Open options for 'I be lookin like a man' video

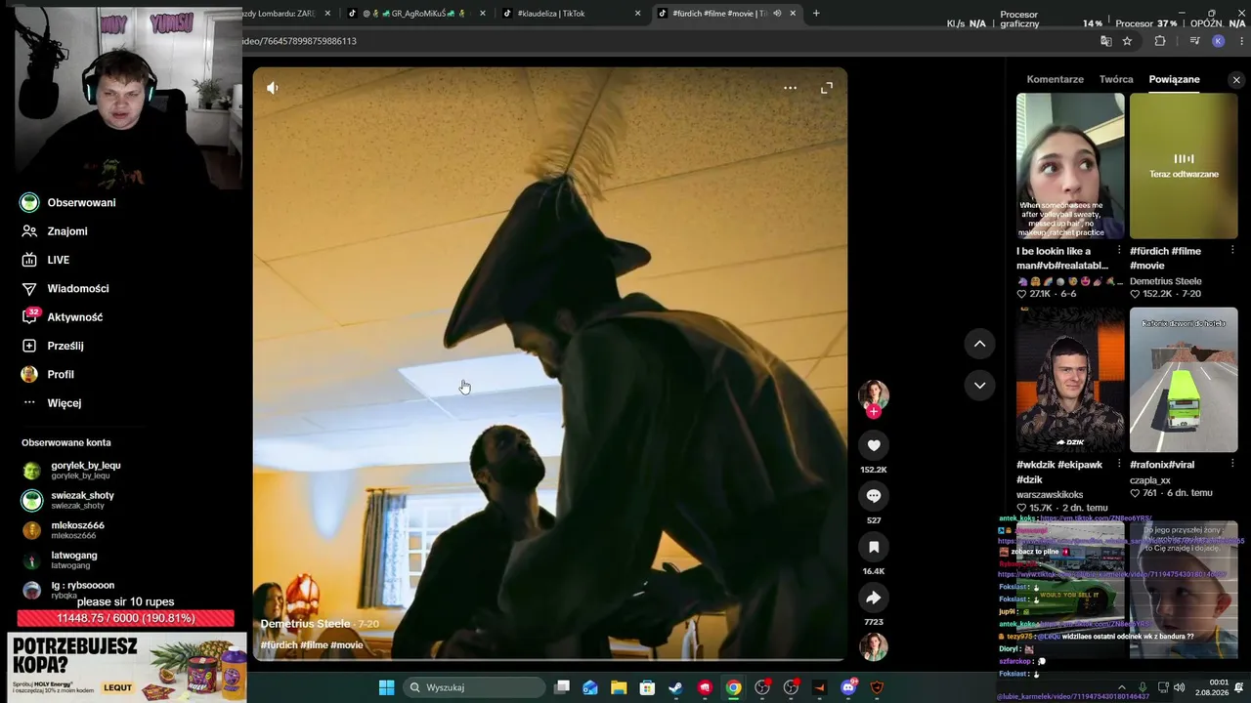coord(1120,251)
